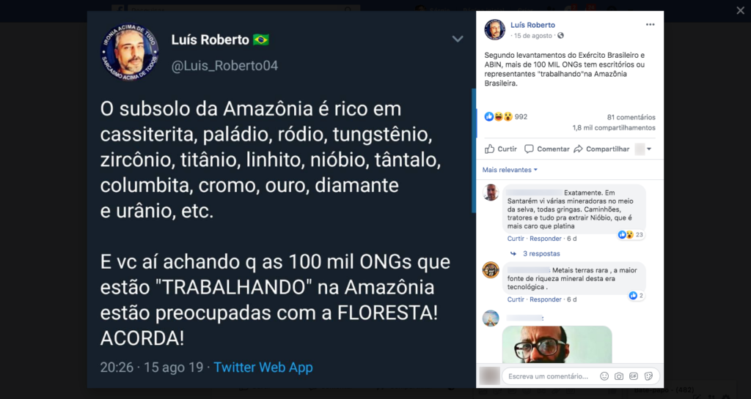Close the photo viewer with the X
This screenshot has width=751, height=399.
pos(740,10)
